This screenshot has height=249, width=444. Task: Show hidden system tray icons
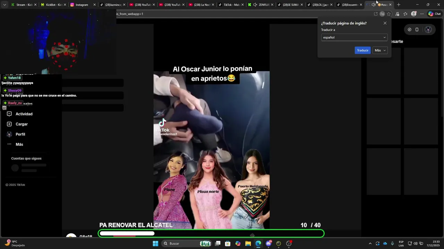370,243
